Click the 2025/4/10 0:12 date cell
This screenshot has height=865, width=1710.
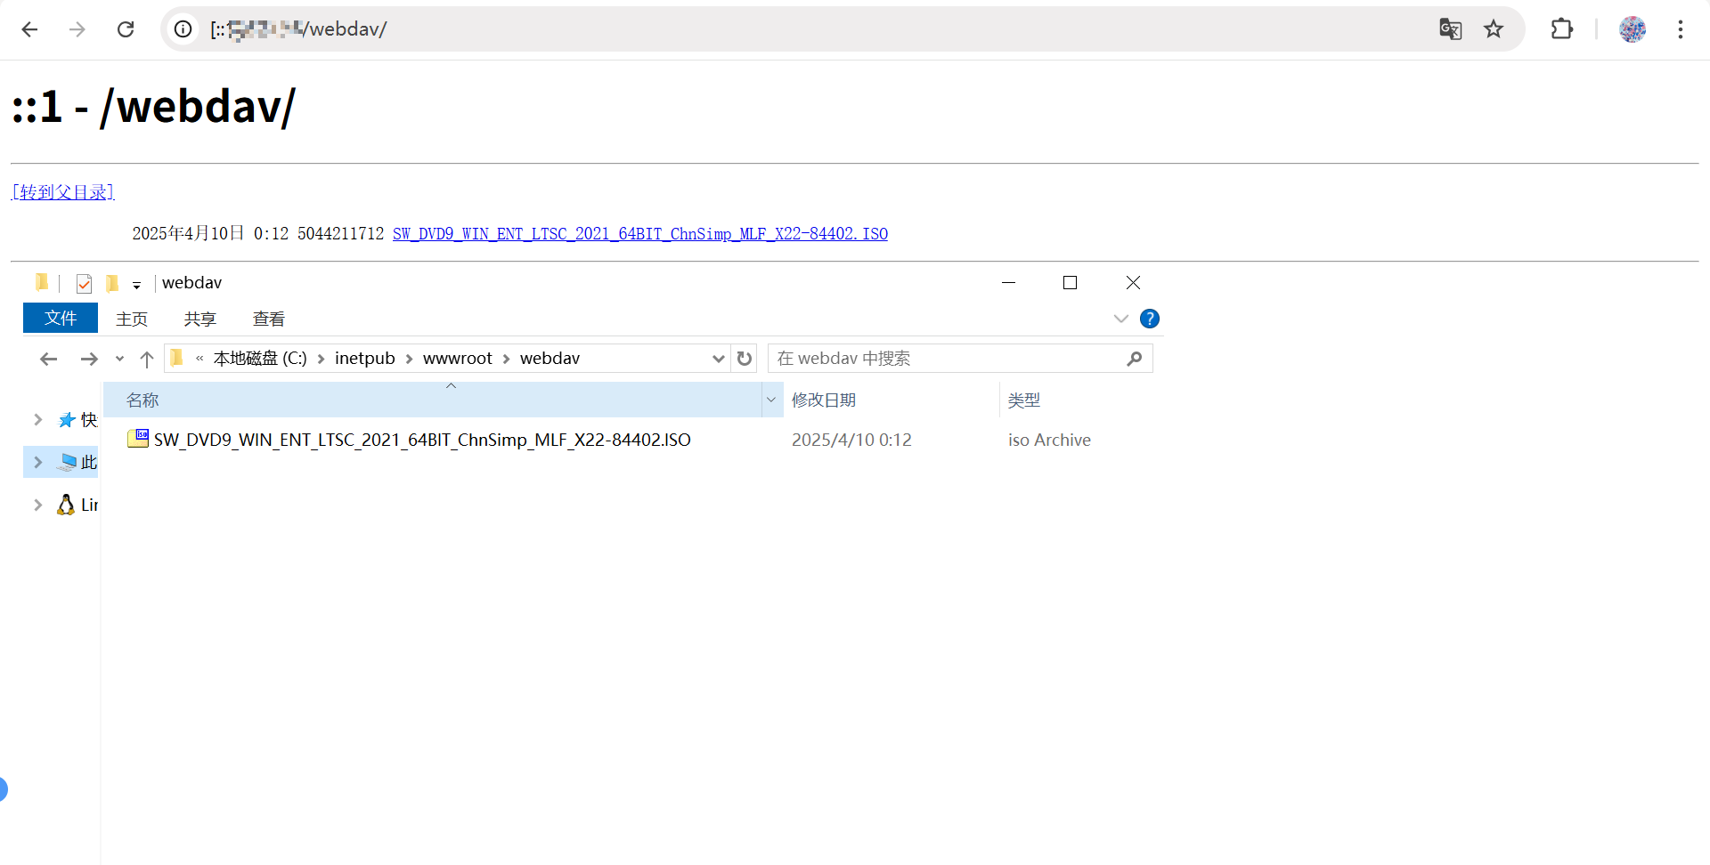pos(851,440)
